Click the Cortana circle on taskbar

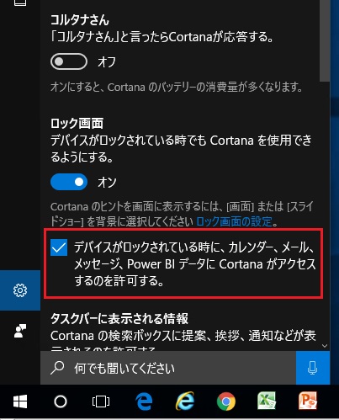click(x=61, y=401)
